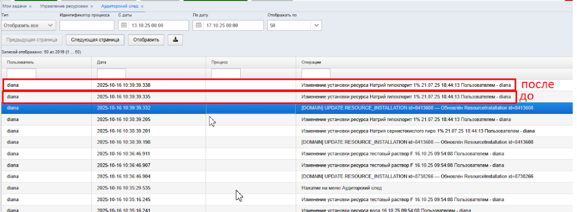The image size is (577, 212).
Task: Click user diana in the 10:36:46.904 row
Action: point(12,177)
